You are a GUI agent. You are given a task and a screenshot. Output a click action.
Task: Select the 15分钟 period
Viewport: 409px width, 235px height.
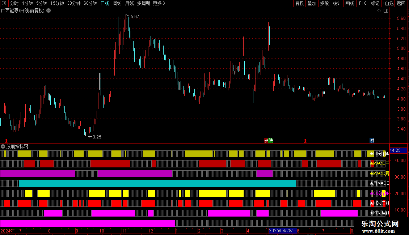57,3
